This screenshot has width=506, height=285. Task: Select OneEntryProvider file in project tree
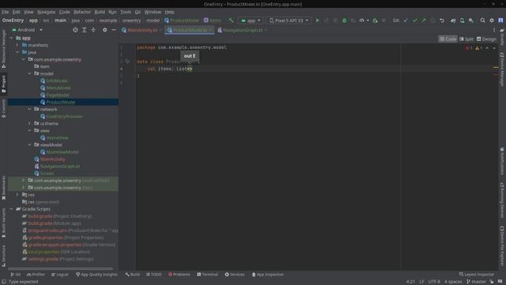pos(63,116)
